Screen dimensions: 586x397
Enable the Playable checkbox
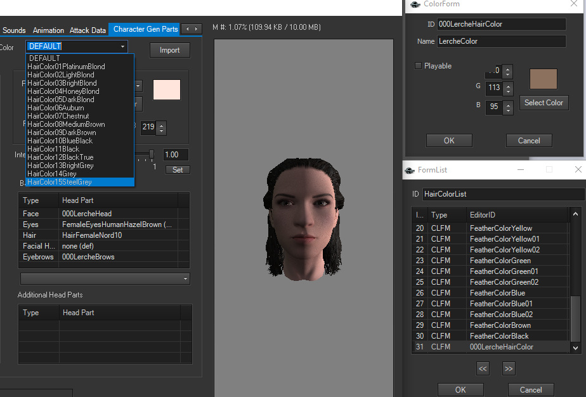[418, 66]
